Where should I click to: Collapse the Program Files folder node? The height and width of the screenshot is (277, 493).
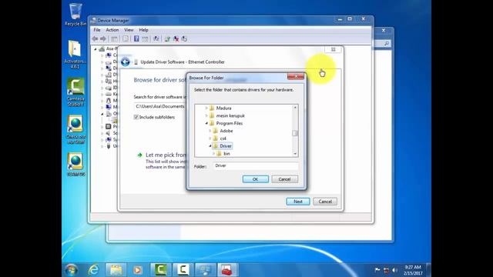click(x=206, y=123)
